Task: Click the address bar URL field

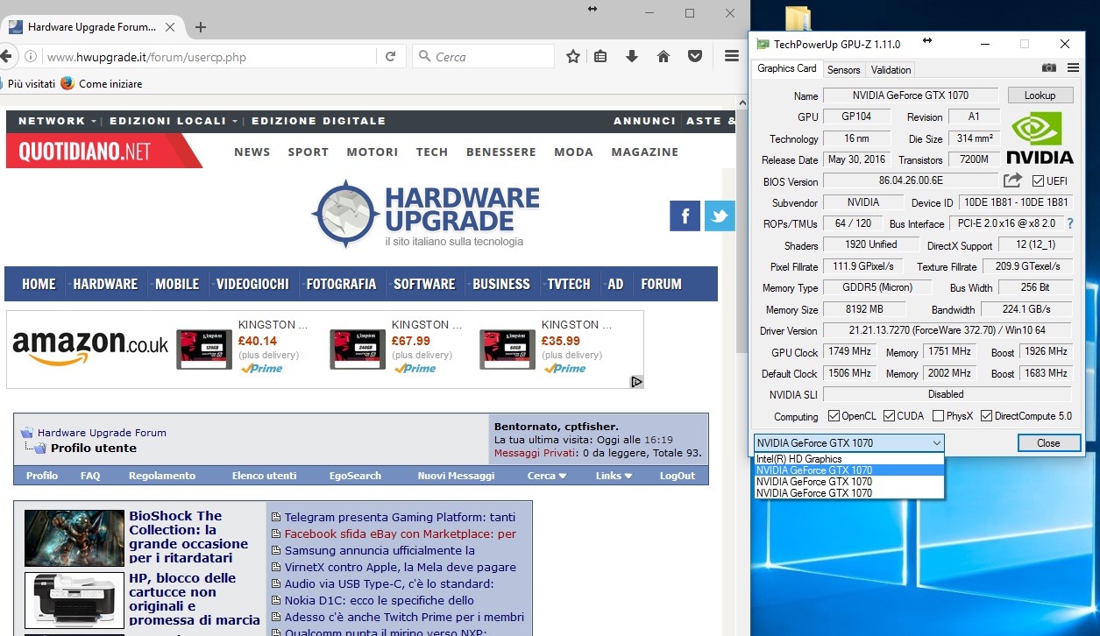Action: [x=209, y=57]
